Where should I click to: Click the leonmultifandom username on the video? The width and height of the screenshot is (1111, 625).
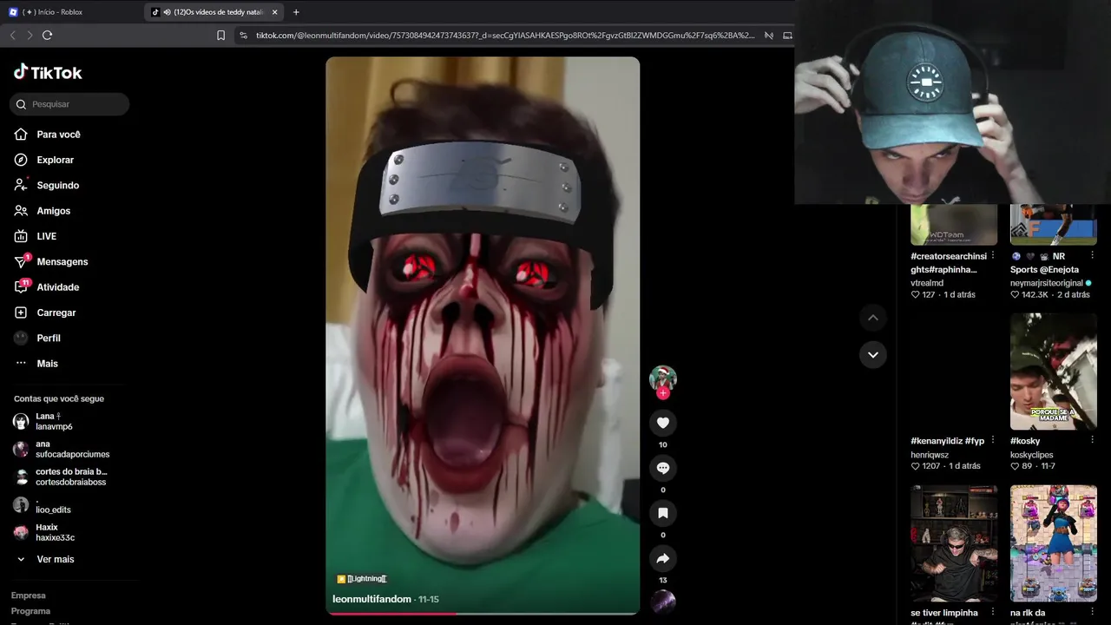click(371, 599)
